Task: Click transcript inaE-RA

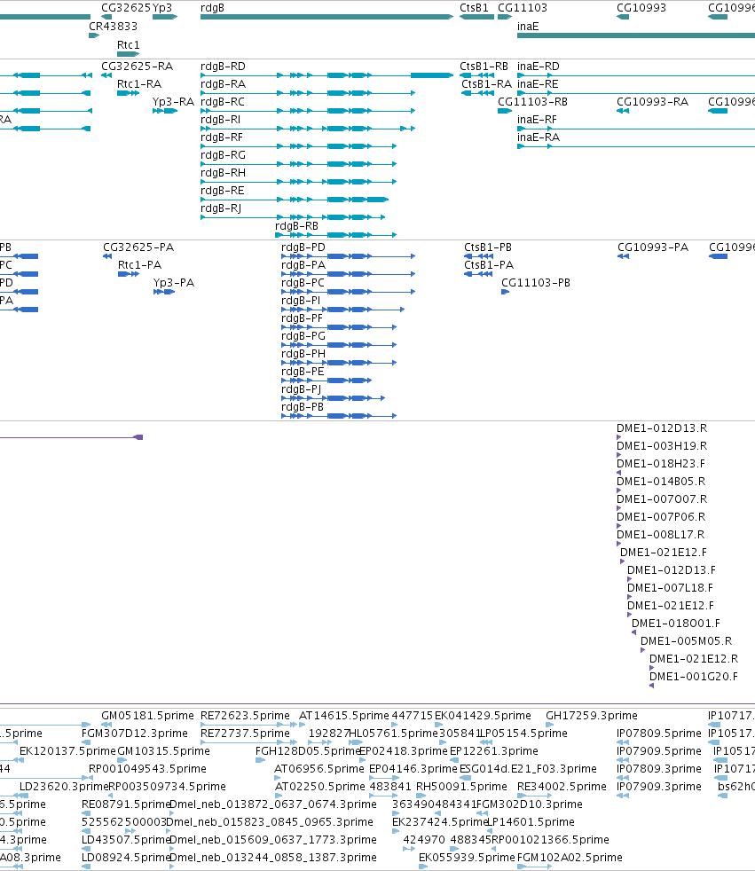Action: click(x=636, y=146)
